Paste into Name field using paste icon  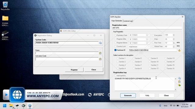[x=100, y=53]
